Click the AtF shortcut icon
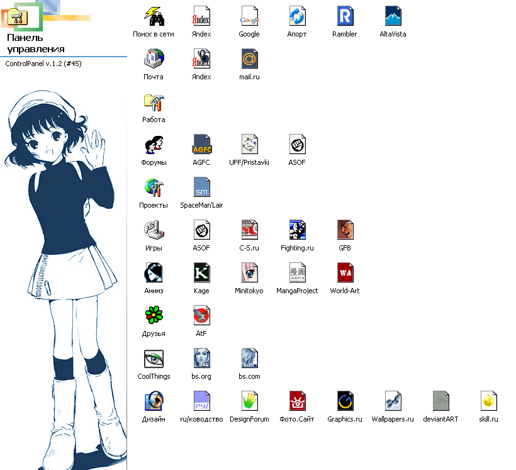The image size is (516, 470). click(x=201, y=316)
